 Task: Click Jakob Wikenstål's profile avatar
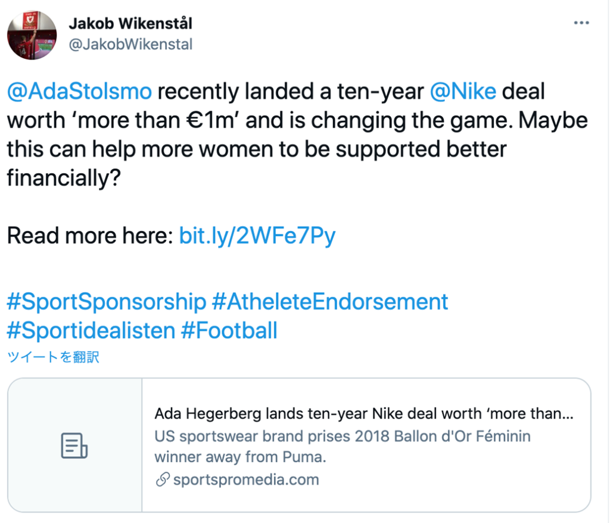tap(32, 35)
